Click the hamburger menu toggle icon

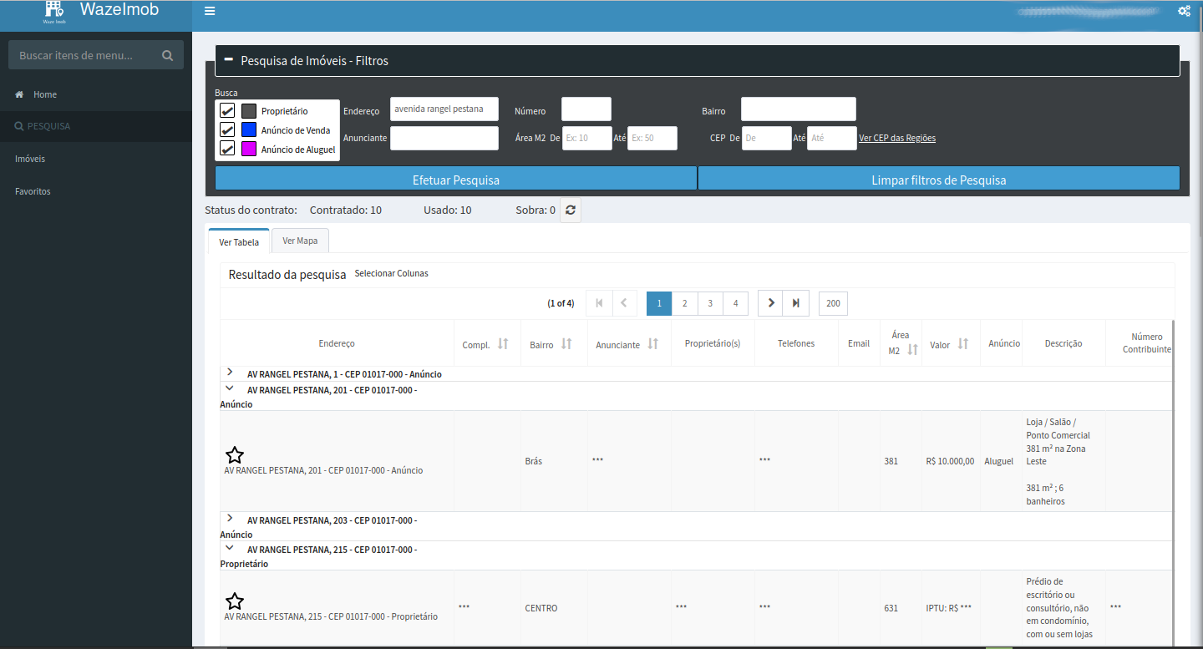click(210, 11)
